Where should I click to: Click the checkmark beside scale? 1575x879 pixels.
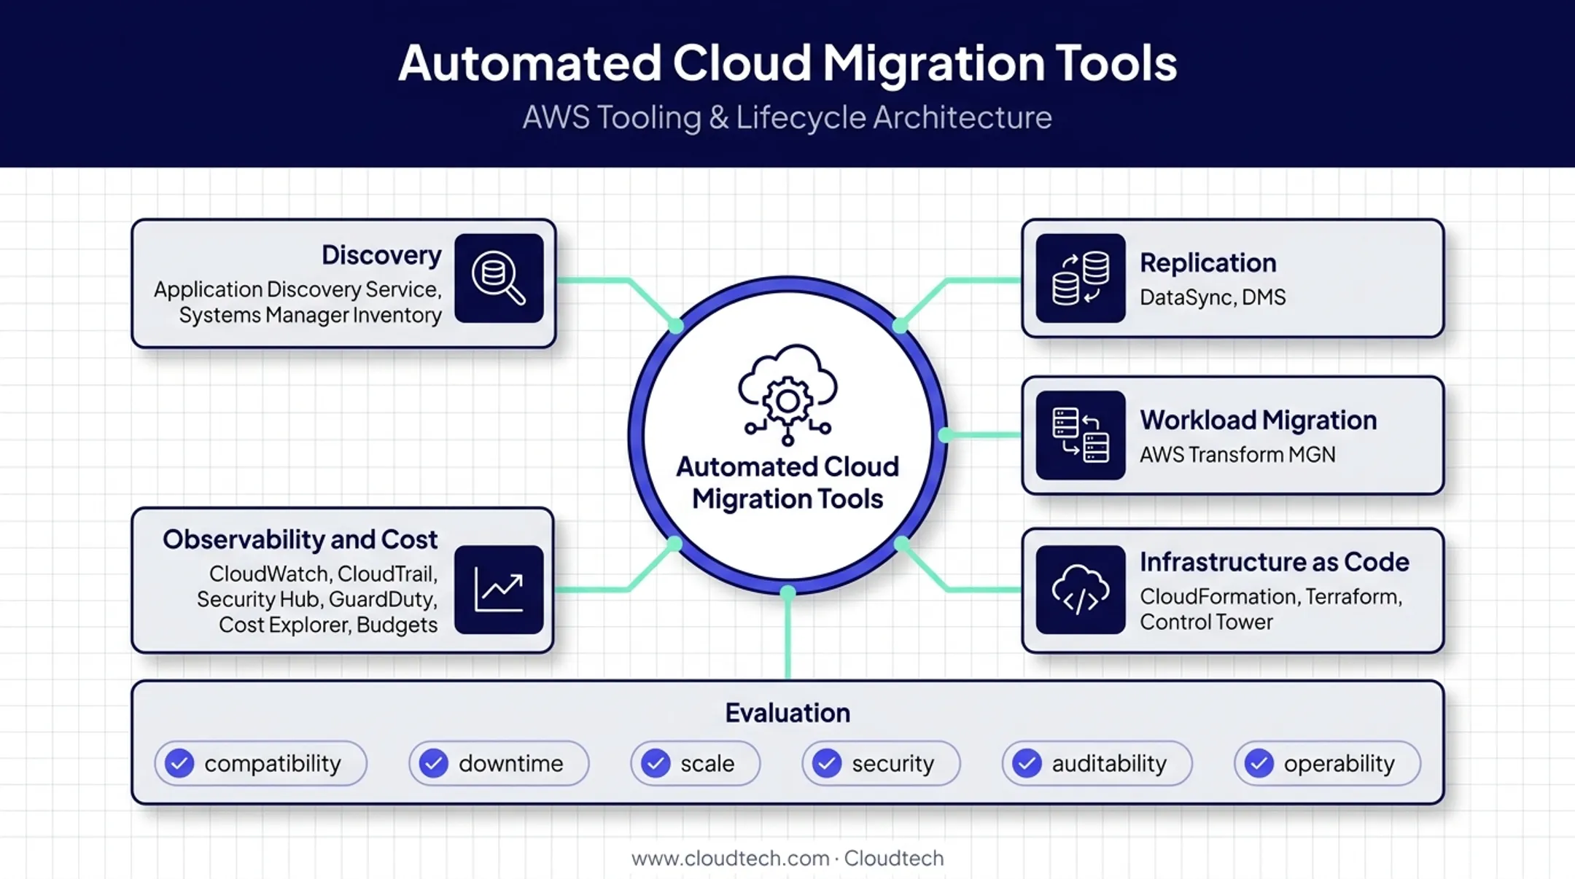pos(656,763)
